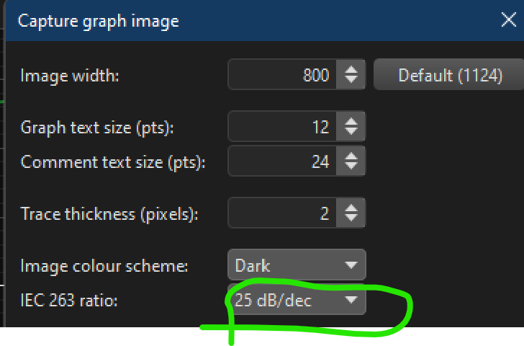Open the Image colour scheme dropdown

[296, 266]
